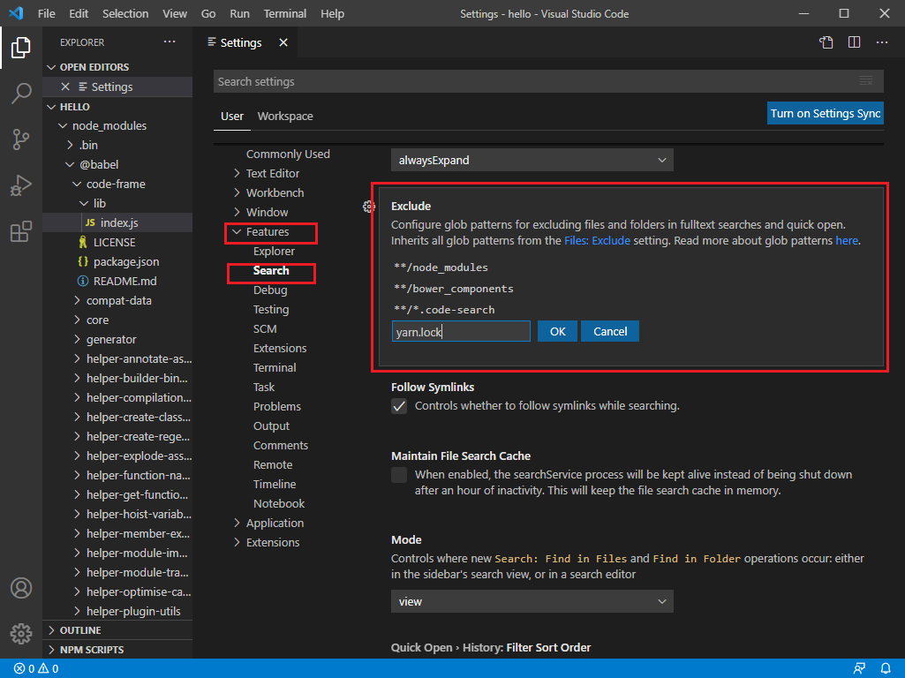This screenshot has height=678, width=905.
Task: Click Turn on Settings Sync button
Action: [x=826, y=113]
